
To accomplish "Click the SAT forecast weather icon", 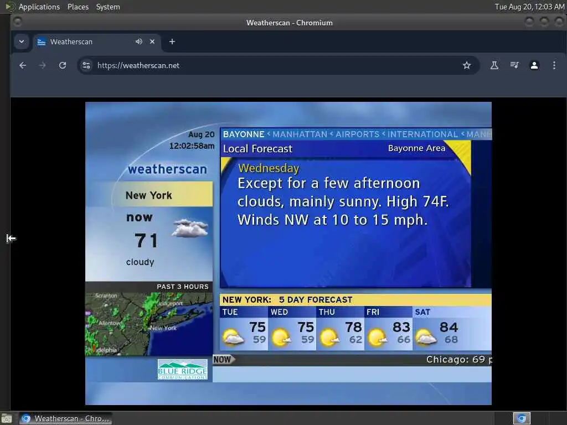I will pyautogui.click(x=426, y=337).
